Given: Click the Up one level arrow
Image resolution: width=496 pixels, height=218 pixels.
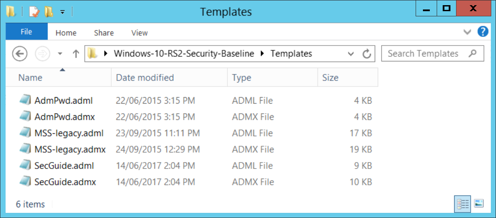Looking at the screenshot, I should pos(76,54).
